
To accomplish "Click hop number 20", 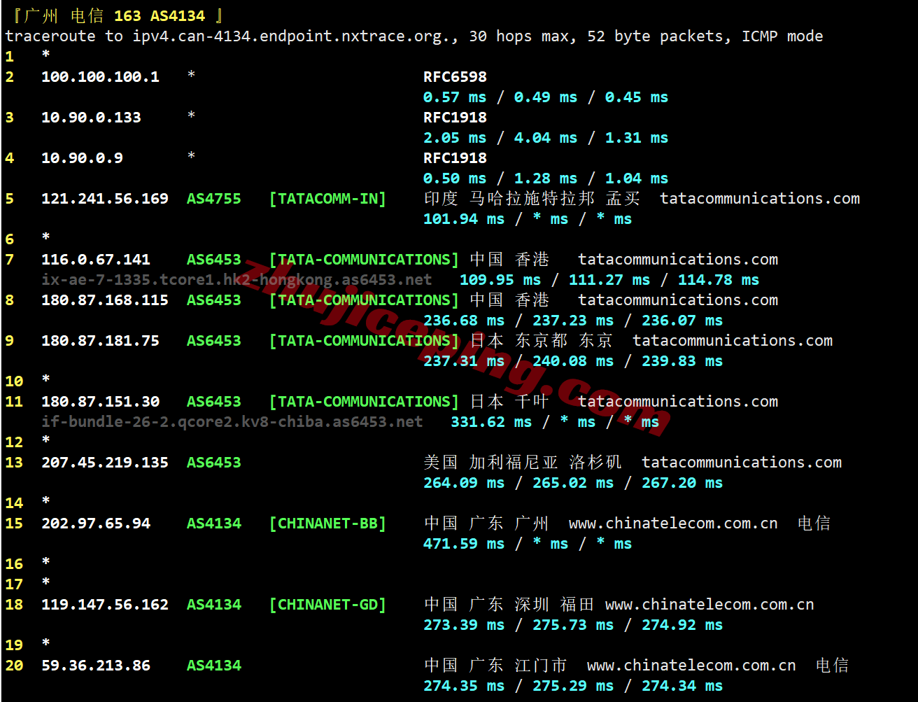I will [14, 666].
